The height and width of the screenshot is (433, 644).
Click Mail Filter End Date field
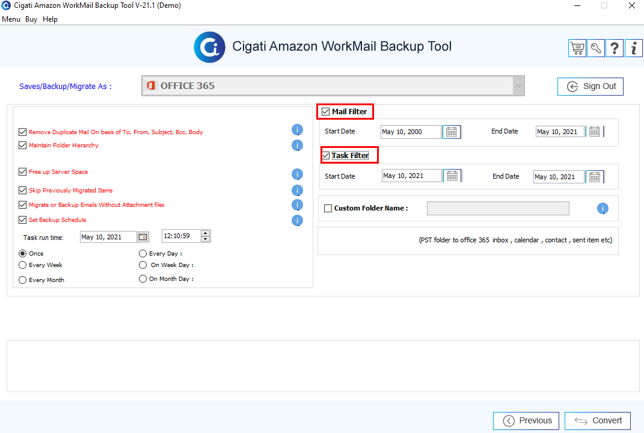(560, 132)
